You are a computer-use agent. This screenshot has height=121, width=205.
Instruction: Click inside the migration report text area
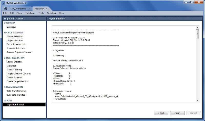pyautogui.click(x=123, y=64)
